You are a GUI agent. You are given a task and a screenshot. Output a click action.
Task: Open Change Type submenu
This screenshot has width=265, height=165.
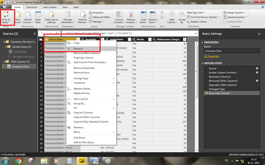pos(92,78)
